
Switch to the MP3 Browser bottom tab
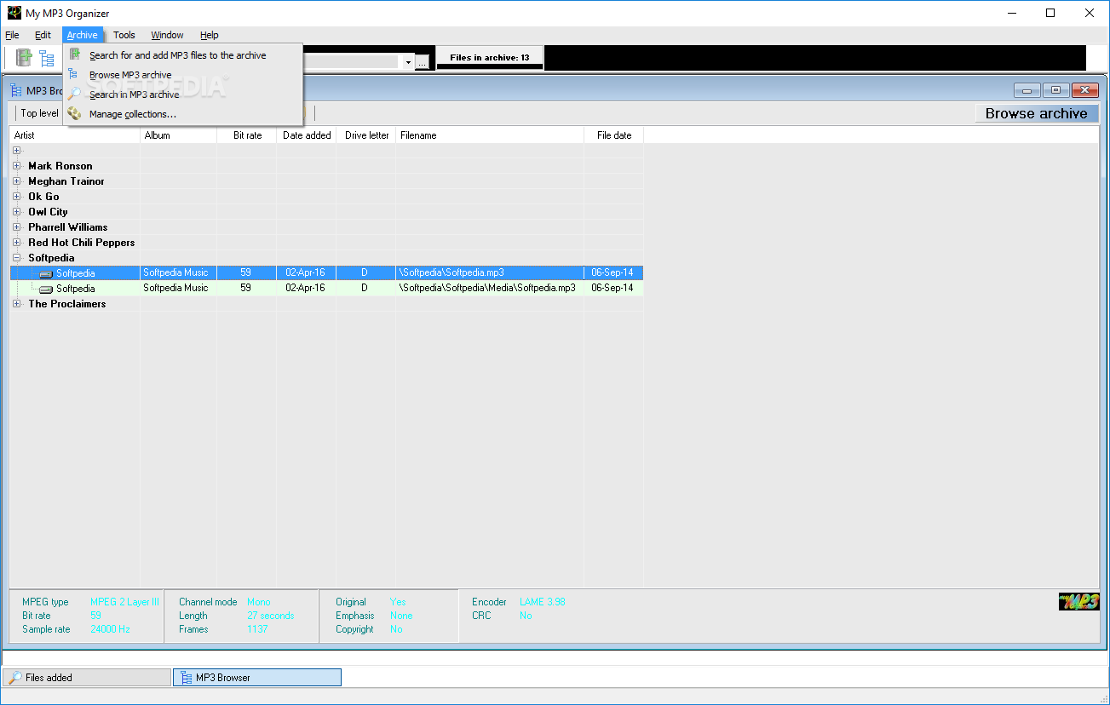point(257,677)
